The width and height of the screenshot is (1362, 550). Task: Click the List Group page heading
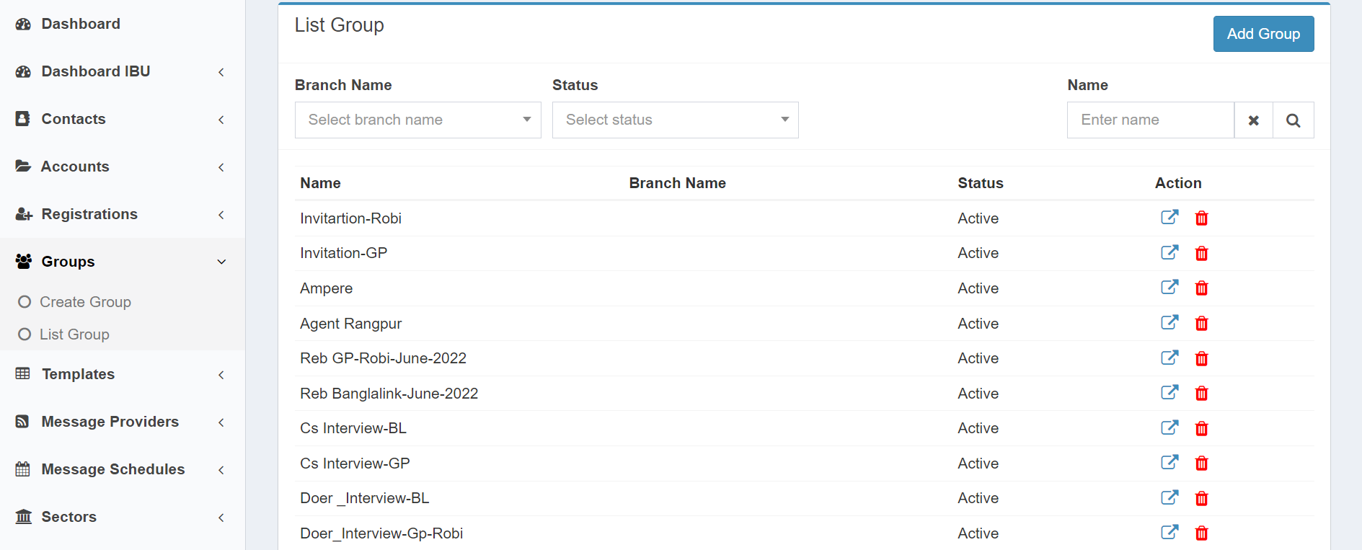click(339, 25)
